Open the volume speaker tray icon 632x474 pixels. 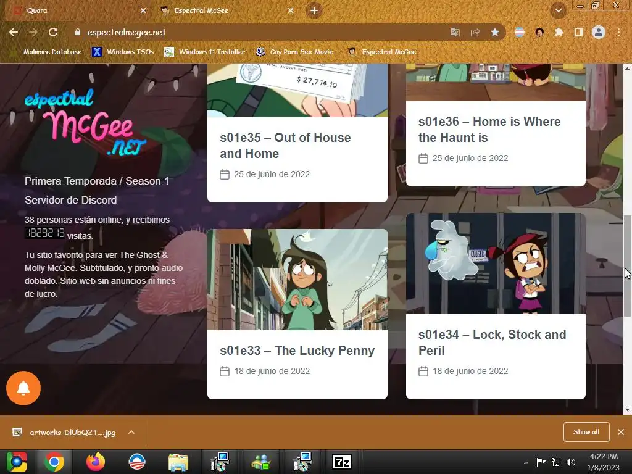pos(571,462)
